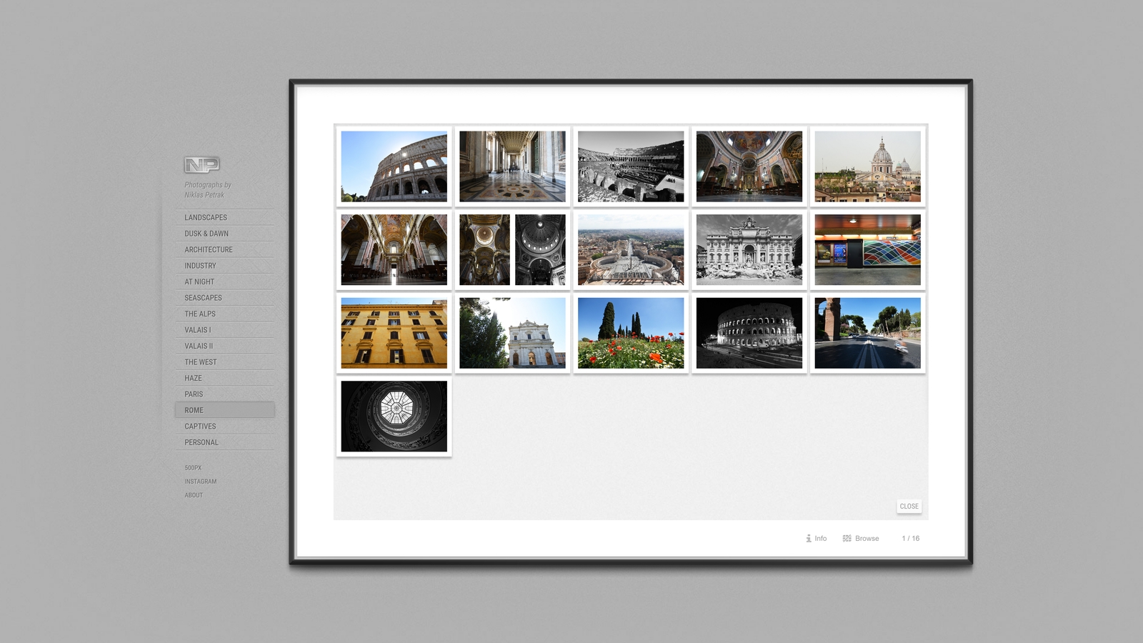Select the Architecture gallery menu item

pos(209,249)
